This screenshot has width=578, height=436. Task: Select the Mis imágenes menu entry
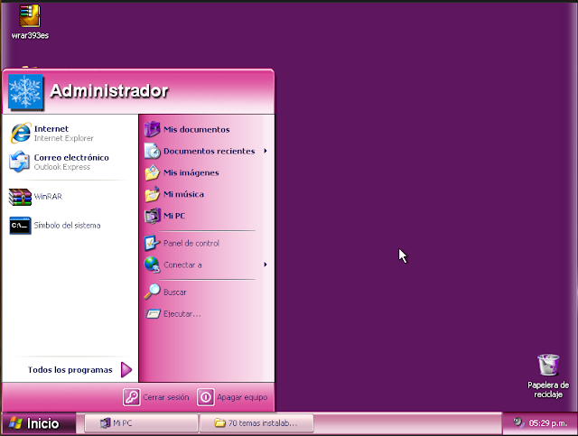[x=207, y=172]
